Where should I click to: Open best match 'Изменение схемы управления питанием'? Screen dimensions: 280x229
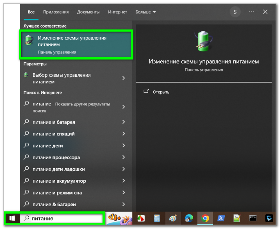[x=76, y=45]
